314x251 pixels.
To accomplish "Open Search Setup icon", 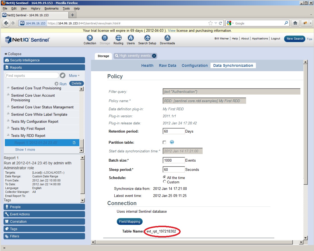I will point(147,38).
